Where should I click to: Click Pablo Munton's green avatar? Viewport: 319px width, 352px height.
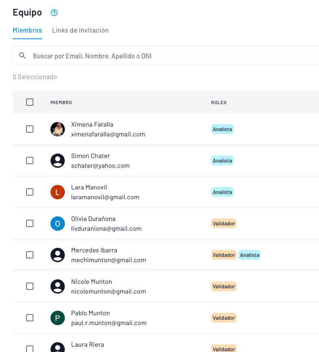click(57, 318)
